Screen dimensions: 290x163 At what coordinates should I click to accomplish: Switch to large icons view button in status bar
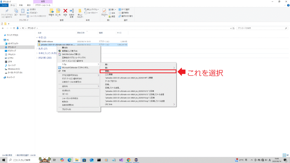click(x=288, y=155)
